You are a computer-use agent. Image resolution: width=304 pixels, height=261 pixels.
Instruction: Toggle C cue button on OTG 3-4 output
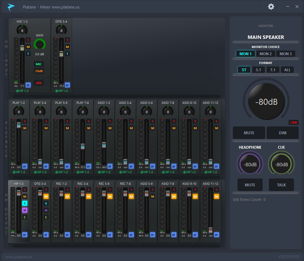pos(46,217)
